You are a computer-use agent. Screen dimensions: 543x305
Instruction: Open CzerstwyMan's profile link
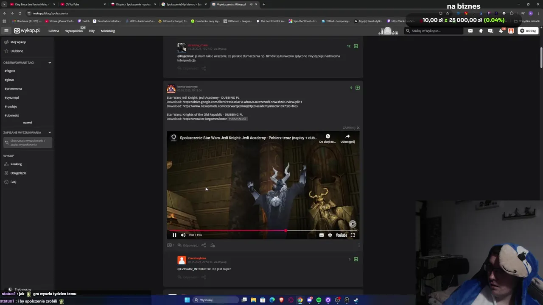[197, 258]
